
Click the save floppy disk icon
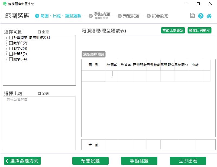coord(192,16)
